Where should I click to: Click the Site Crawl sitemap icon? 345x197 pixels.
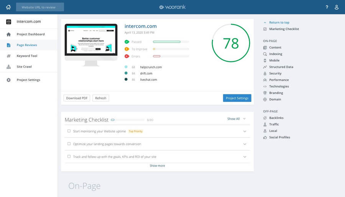tap(8, 66)
